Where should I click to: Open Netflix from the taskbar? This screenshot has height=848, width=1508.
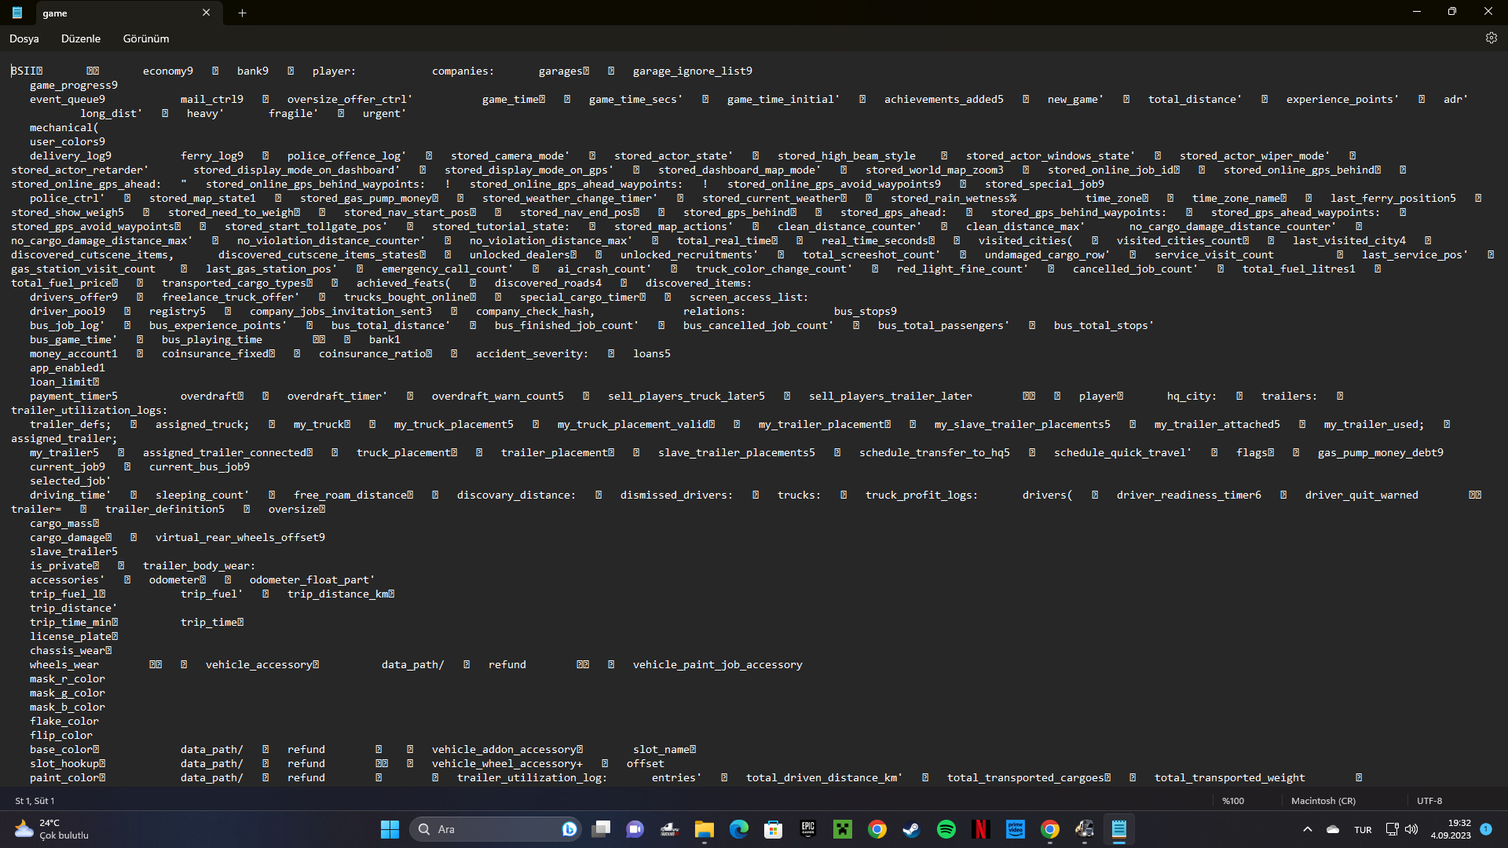[980, 829]
